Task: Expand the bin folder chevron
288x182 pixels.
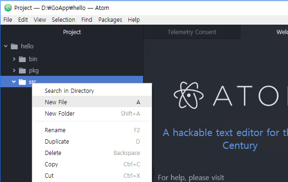Action: click(x=14, y=59)
